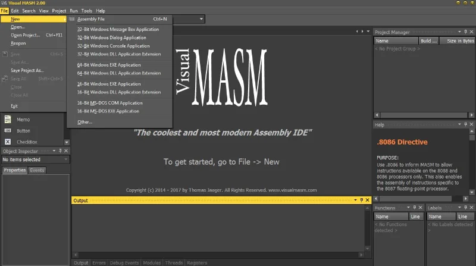Click the Size in Bytes column header
Viewport: 476px width, 266px height.
(x=457, y=41)
